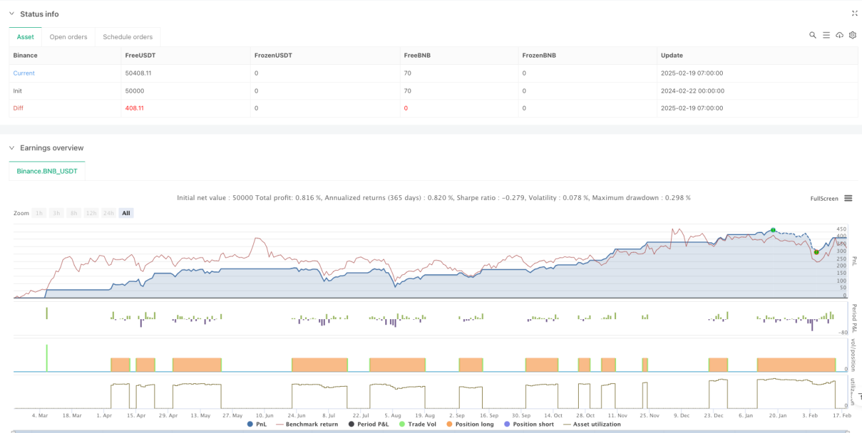The image size is (862, 433).
Task: Click the search icon above the asset table
Action: tap(812, 35)
